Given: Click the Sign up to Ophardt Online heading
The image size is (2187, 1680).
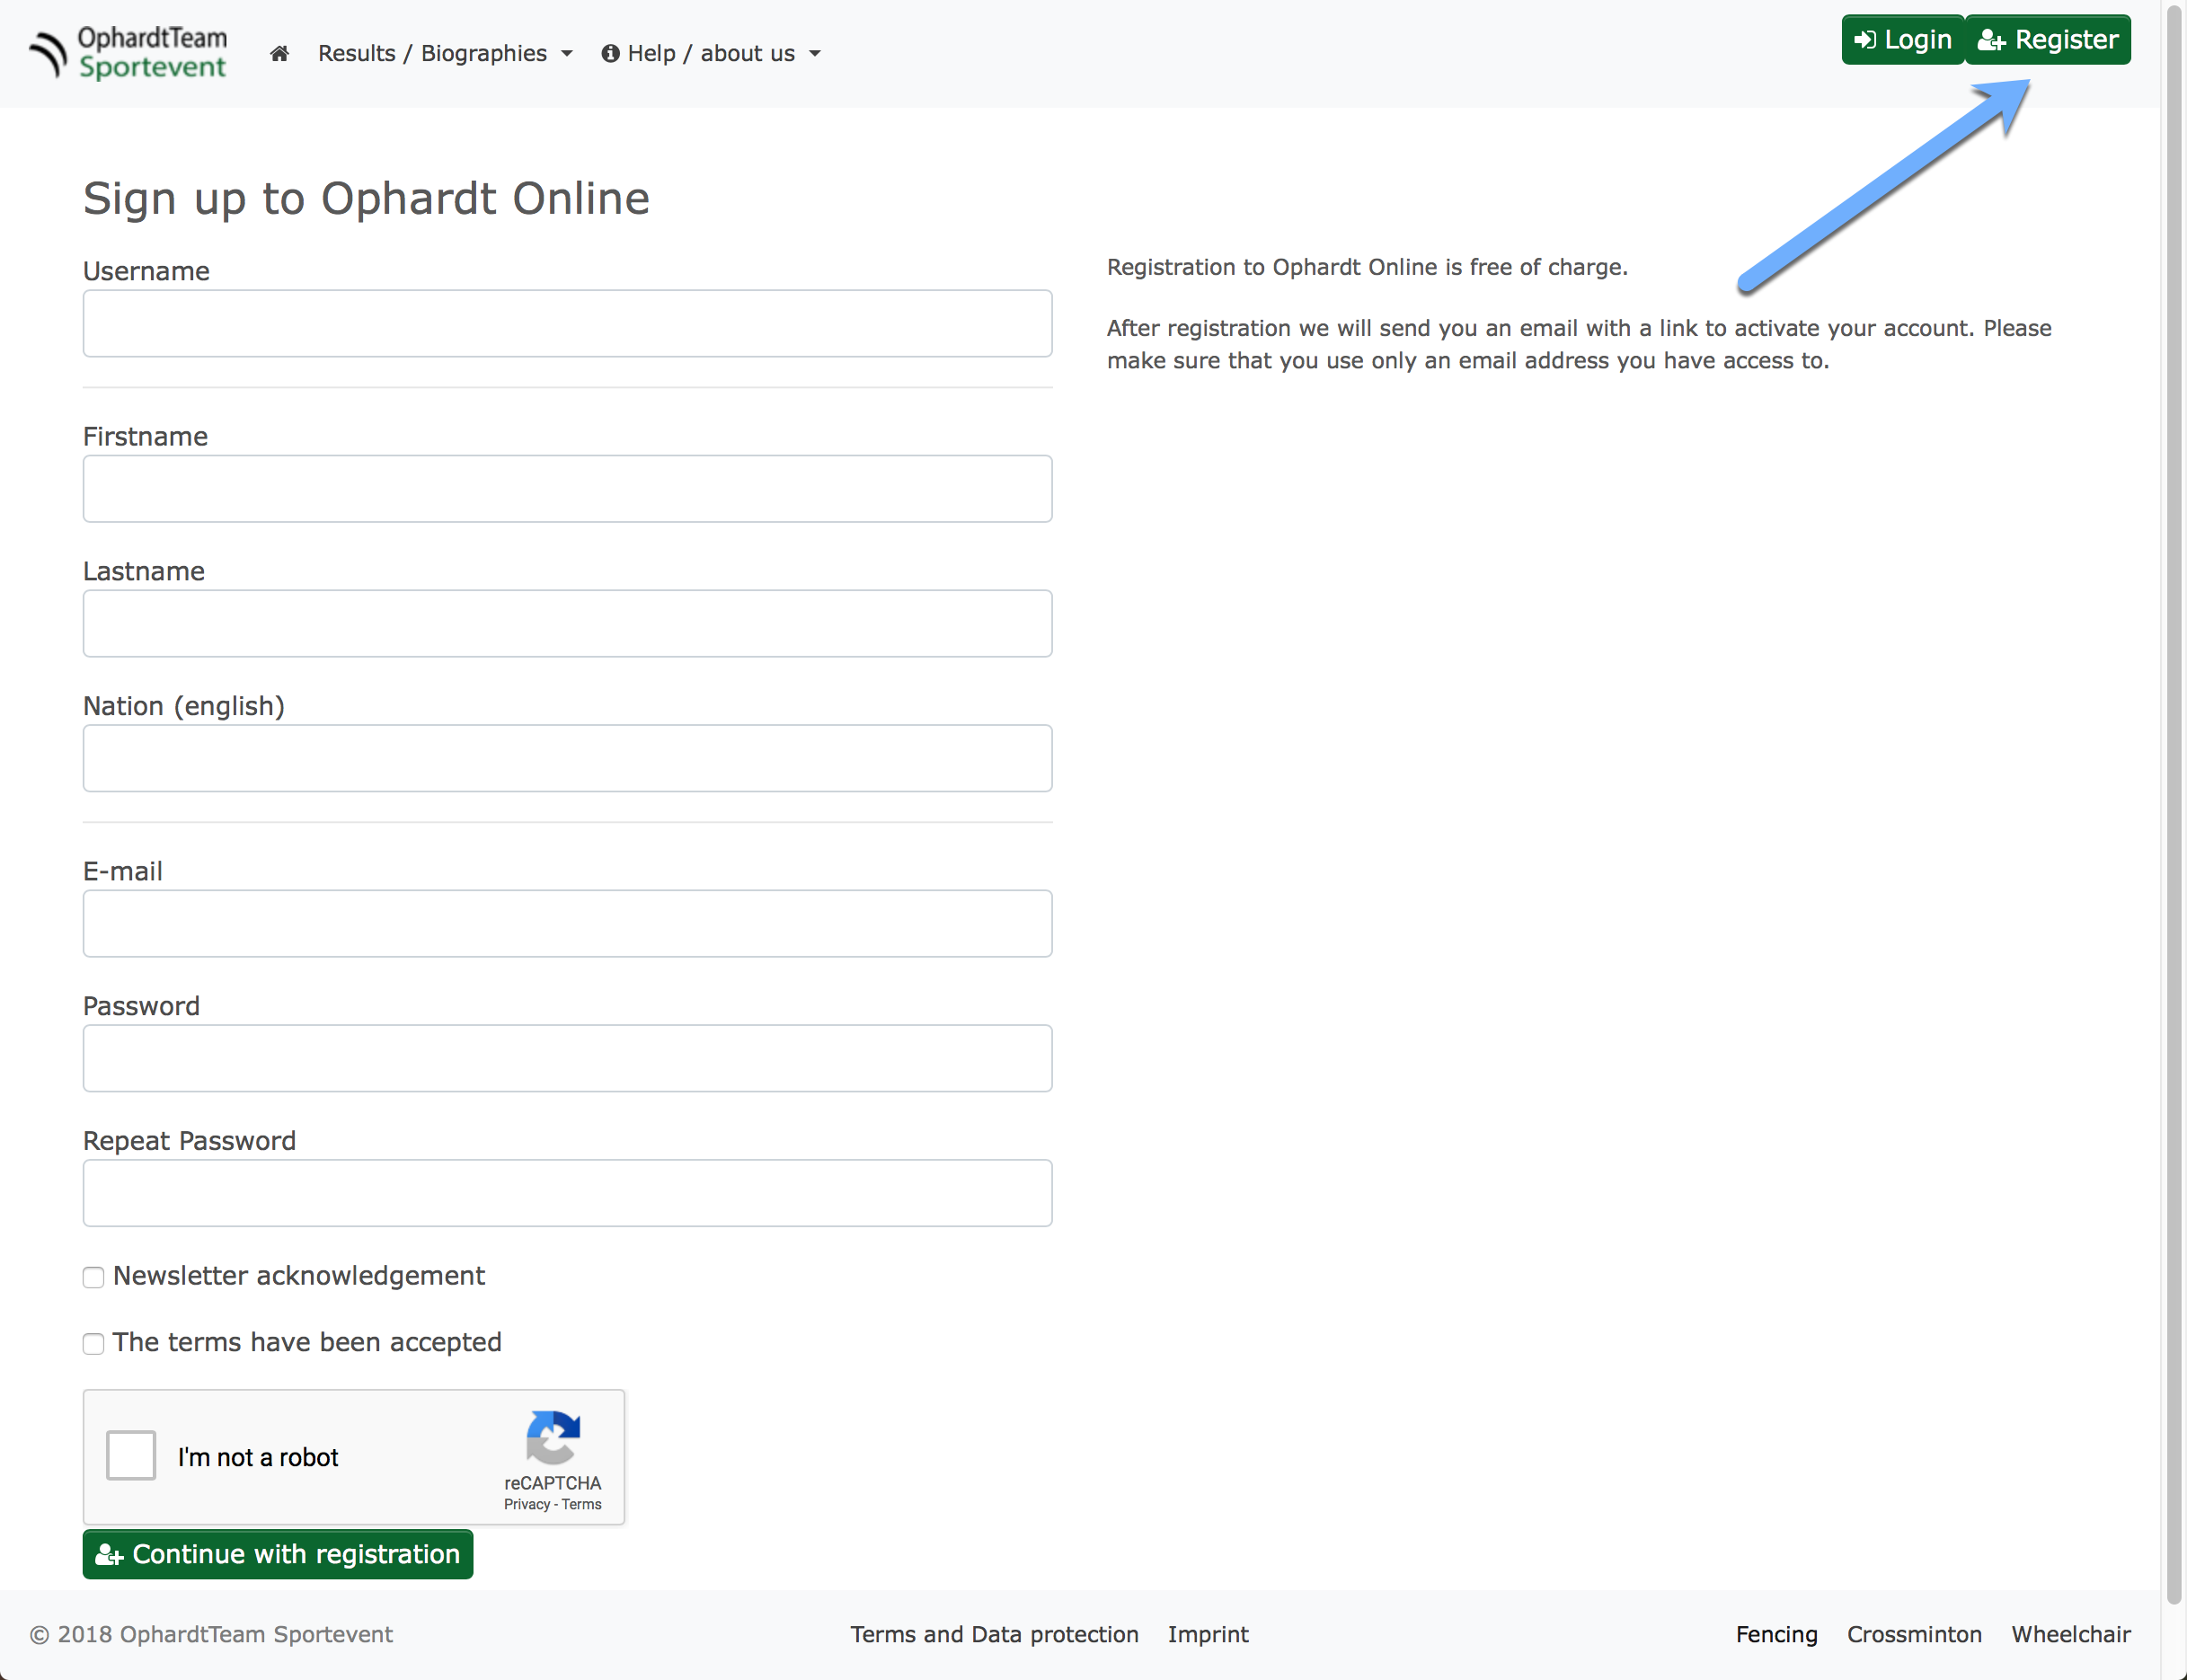Looking at the screenshot, I should [366, 198].
